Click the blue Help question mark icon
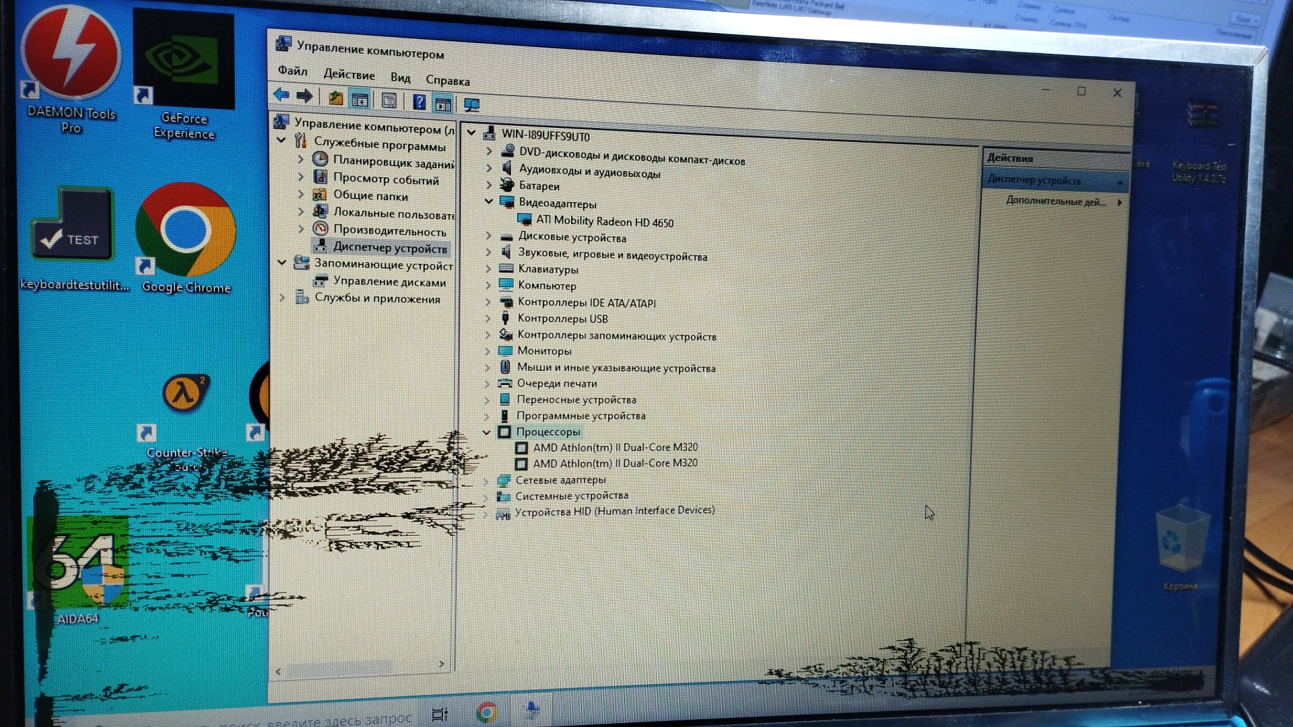This screenshot has height=727, width=1293. coord(419,102)
